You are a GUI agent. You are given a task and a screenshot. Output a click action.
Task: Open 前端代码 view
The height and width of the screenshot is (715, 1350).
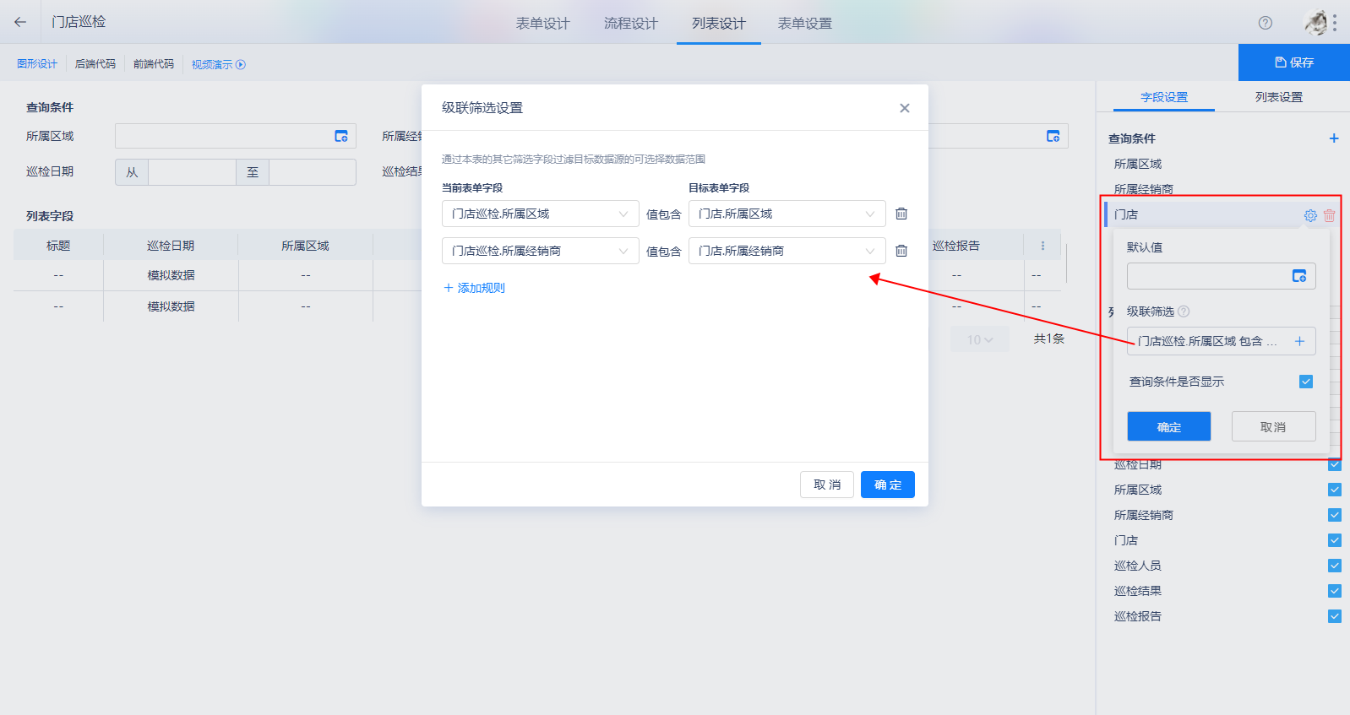[154, 64]
